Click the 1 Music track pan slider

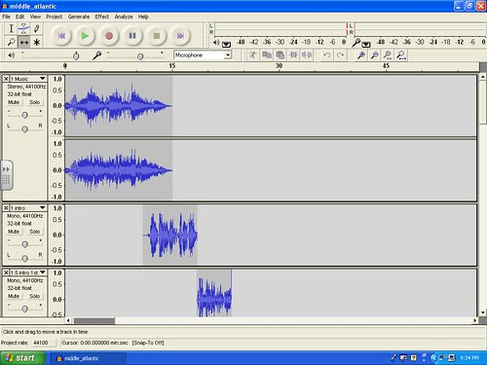[24, 128]
